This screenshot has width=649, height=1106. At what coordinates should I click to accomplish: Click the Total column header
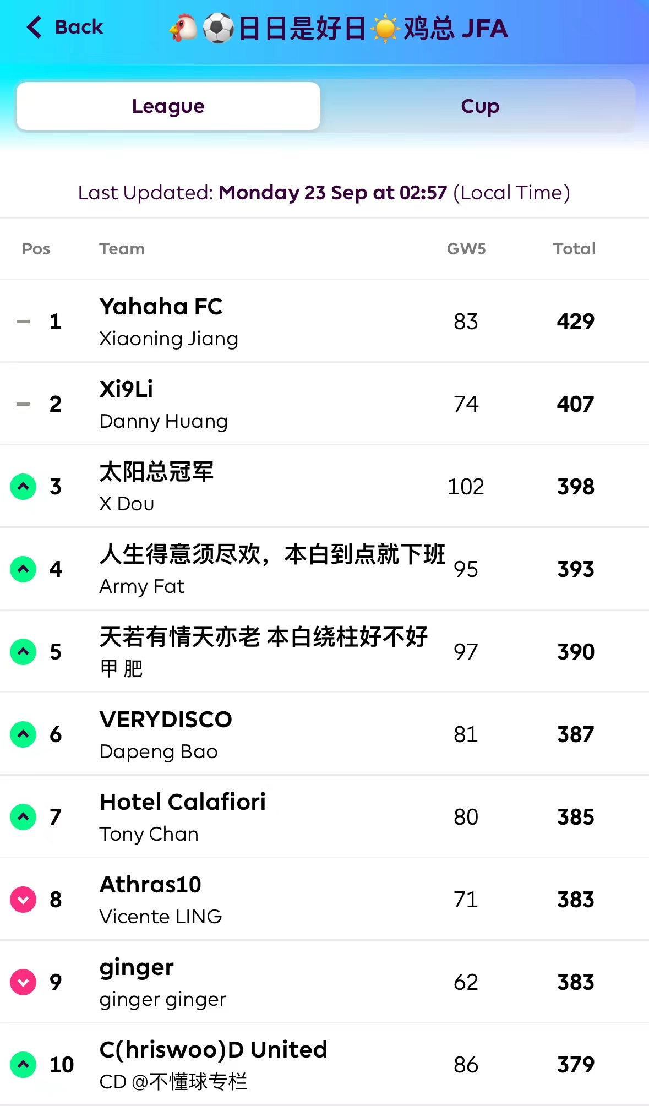coord(574,249)
